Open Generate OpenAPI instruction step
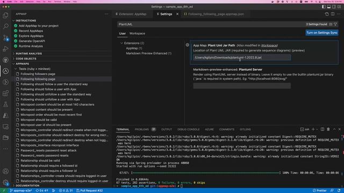This screenshot has width=344, height=193. 32,41
